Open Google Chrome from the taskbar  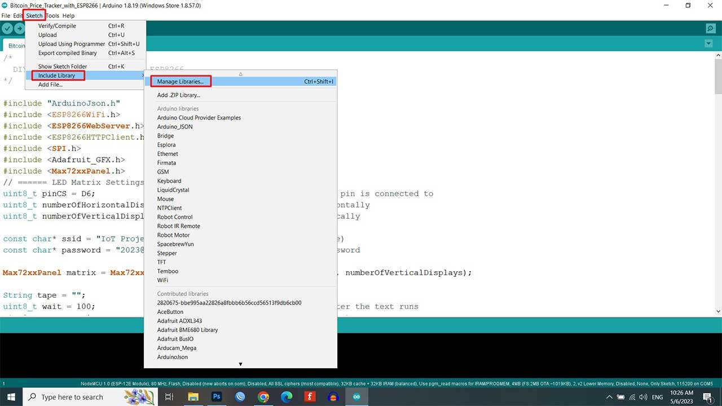point(263,397)
